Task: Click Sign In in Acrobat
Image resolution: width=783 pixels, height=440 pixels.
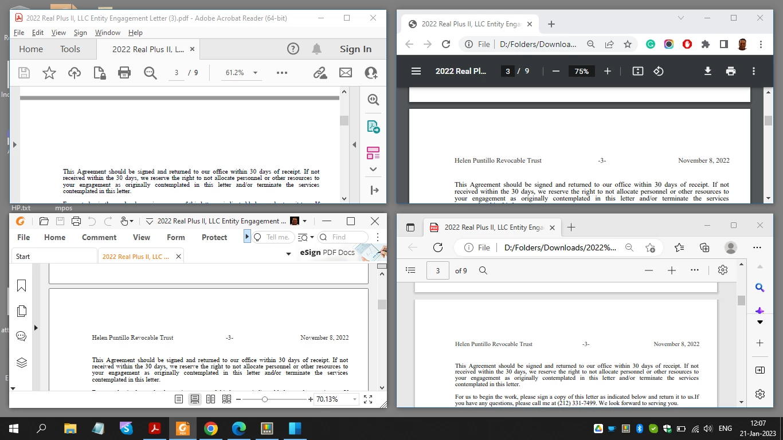Action: 355,49
